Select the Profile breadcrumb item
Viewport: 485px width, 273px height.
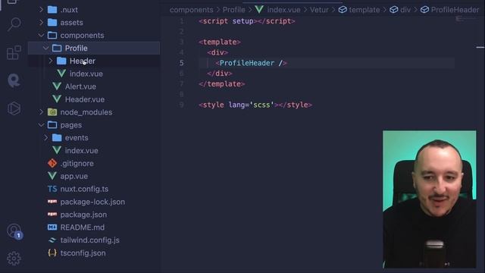(234, 10)
